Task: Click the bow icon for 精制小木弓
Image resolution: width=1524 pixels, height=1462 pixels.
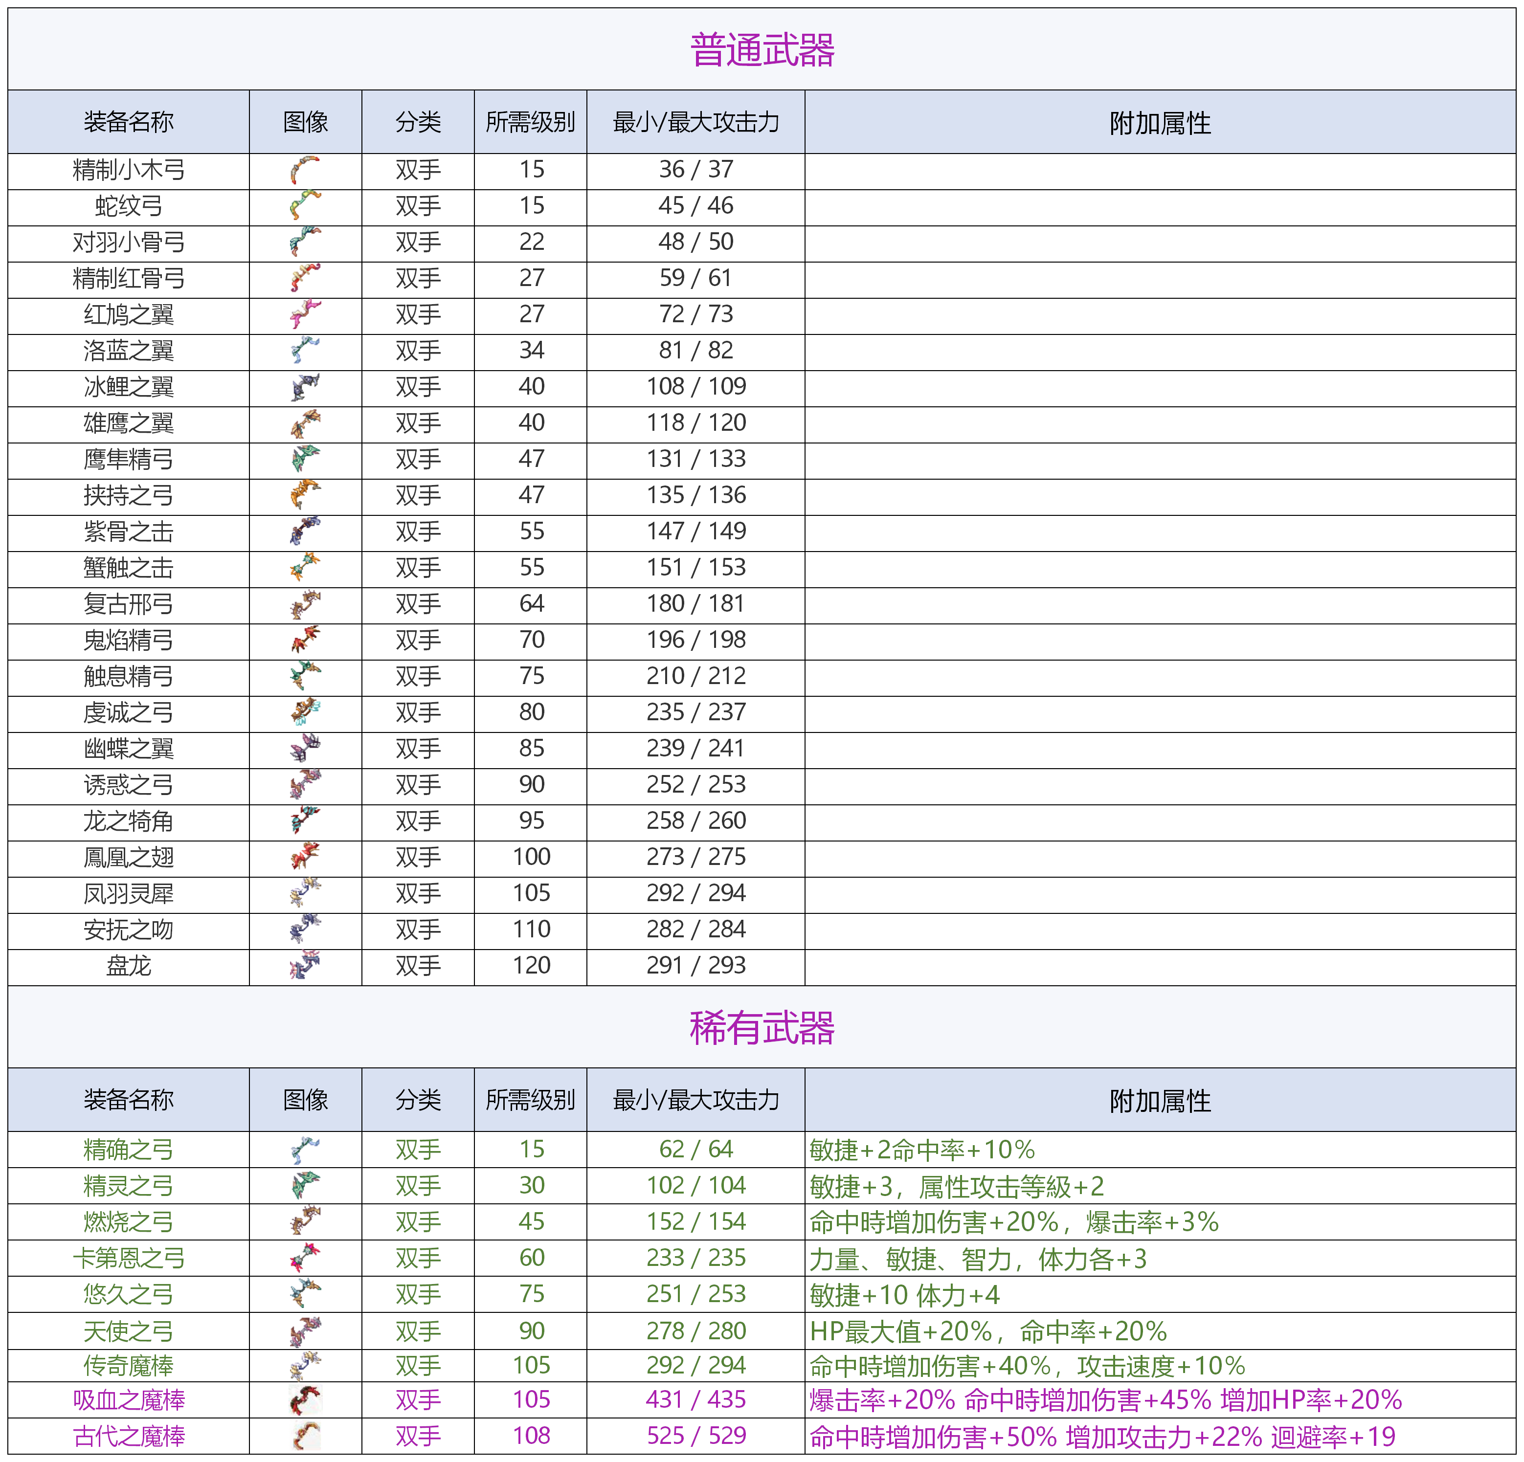Action: click(x=305, y=170)
